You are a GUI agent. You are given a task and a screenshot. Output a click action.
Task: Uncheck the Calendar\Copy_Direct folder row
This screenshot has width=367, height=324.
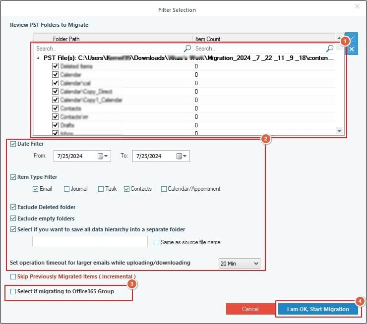point(55,91)
